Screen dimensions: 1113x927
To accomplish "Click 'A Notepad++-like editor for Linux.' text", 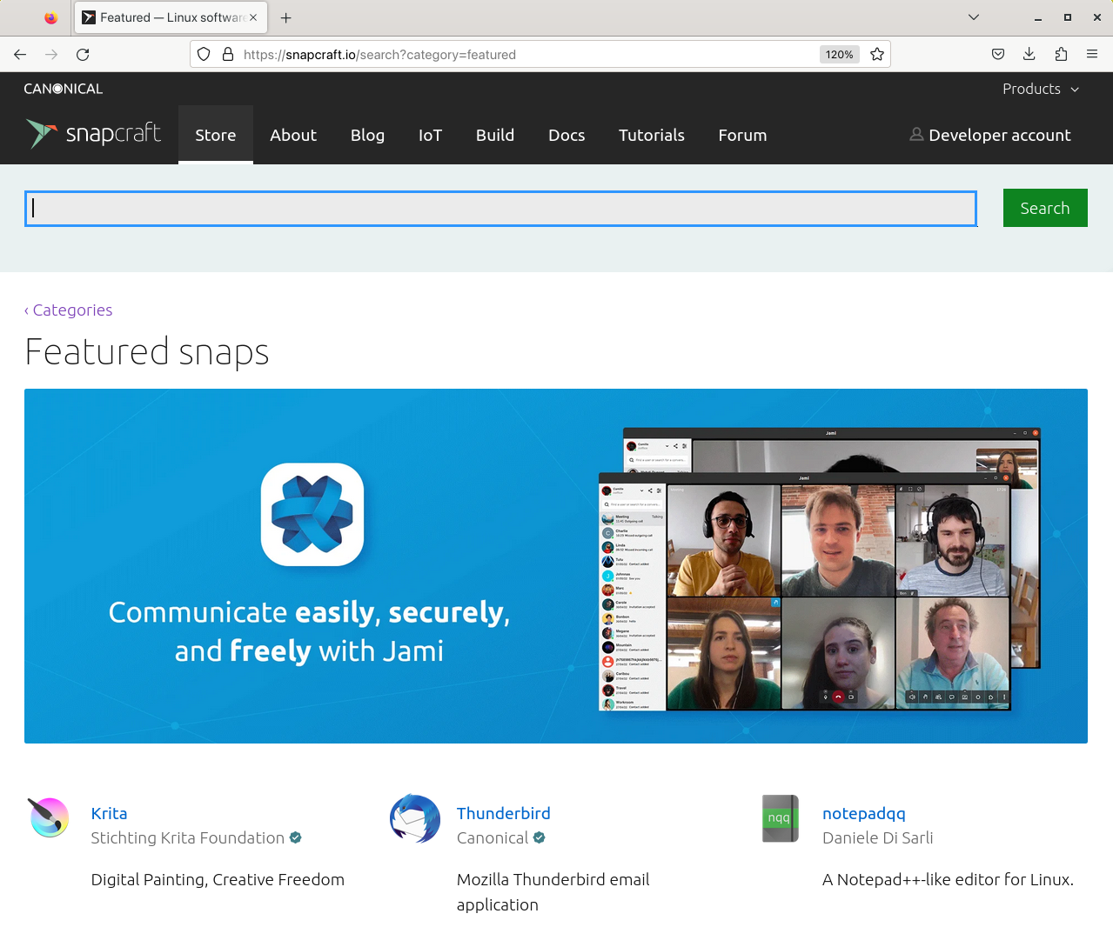I will [x=948, y=879].
